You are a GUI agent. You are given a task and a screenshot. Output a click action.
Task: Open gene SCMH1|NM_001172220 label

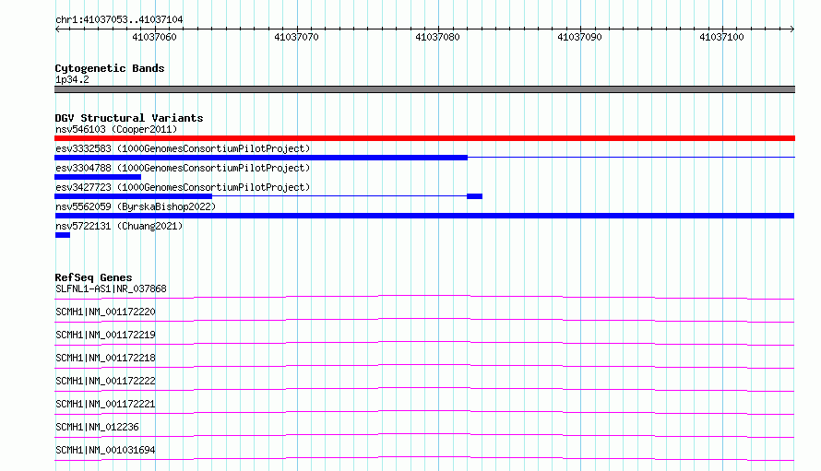[105, 312]
